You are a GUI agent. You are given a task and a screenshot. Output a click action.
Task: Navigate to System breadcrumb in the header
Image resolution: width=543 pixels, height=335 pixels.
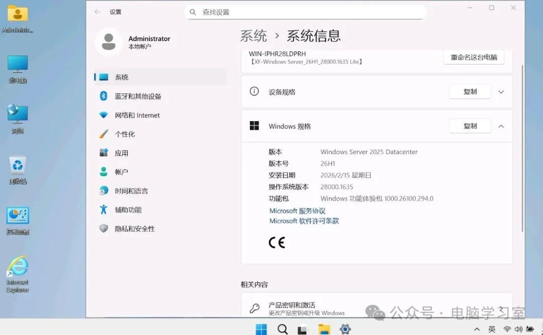click(x=253, y=36)
